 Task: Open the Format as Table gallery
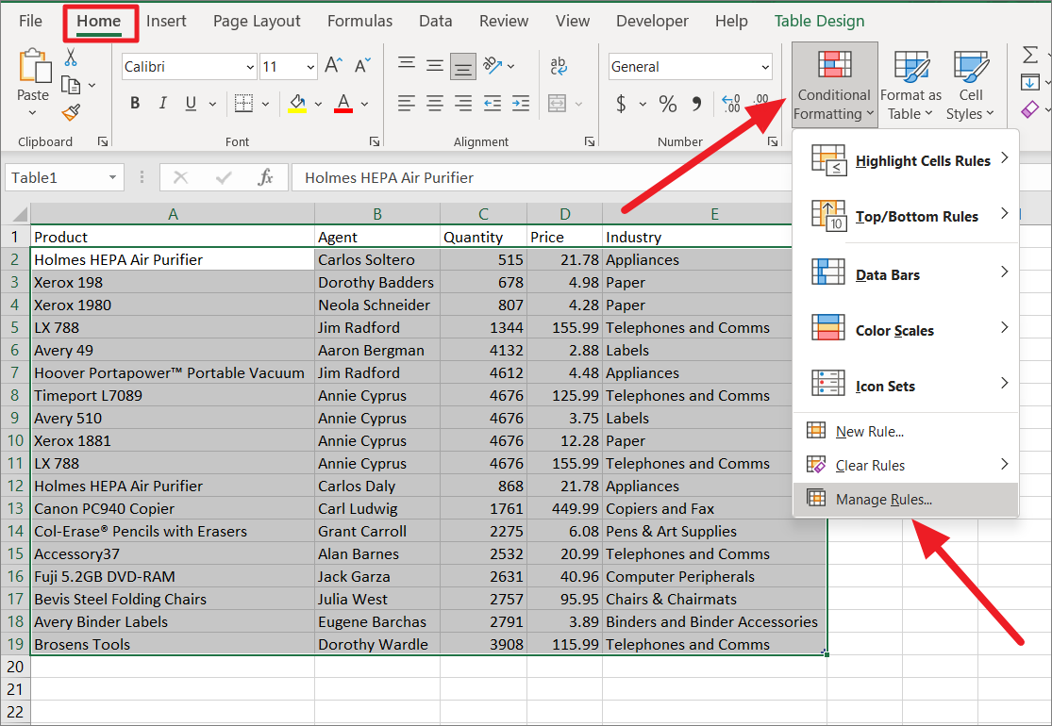911,85
